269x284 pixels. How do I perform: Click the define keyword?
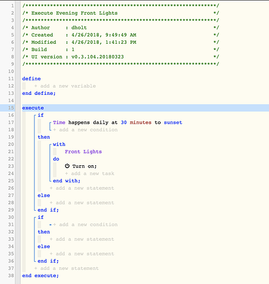click(32, 79)
